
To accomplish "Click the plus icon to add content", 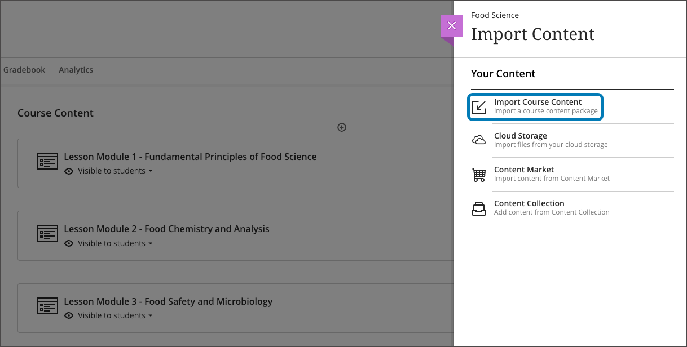I will (342, 127).
